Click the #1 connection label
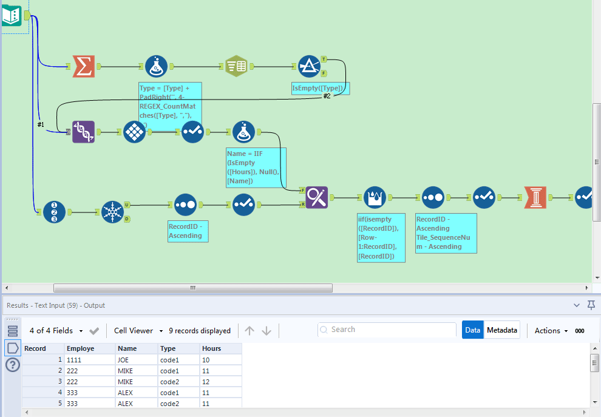The height and width of the screenshot is (417, 601). [x=41, y=124]
